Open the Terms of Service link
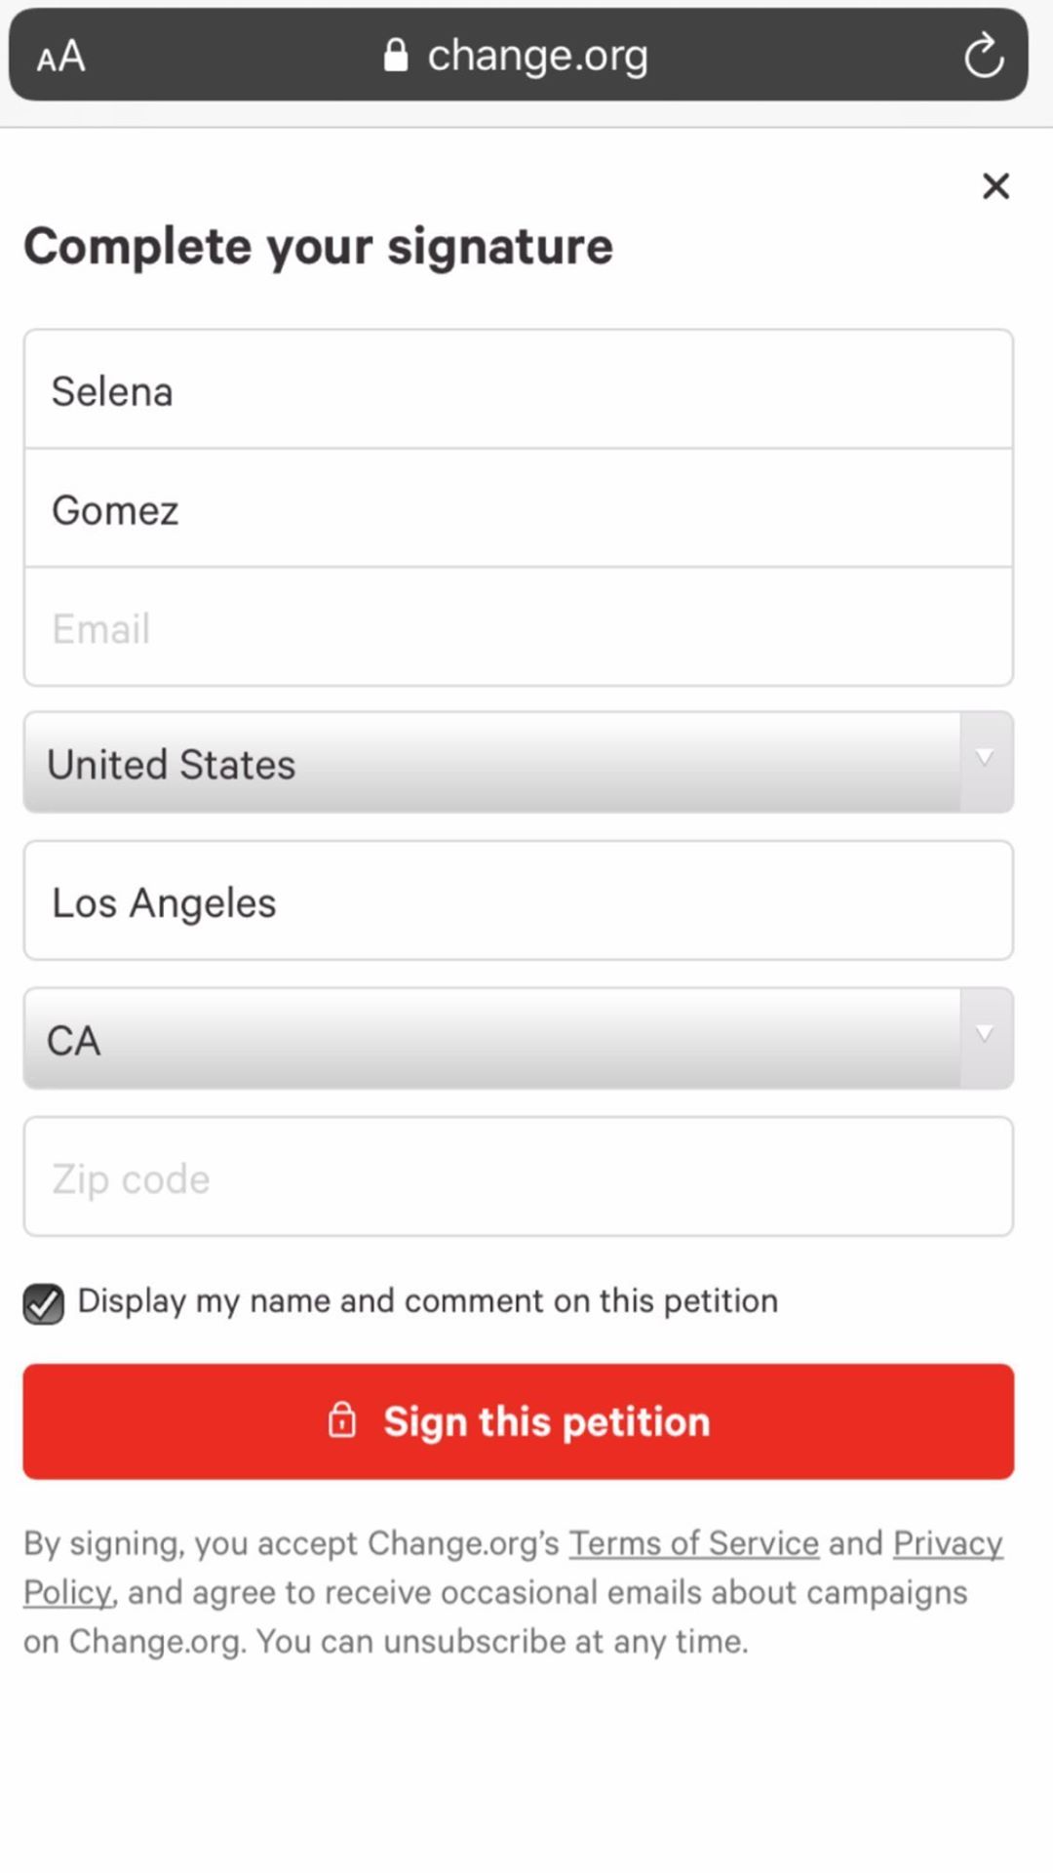 693,1543
